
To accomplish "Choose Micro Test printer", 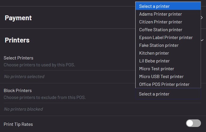I will coord(157,69).
